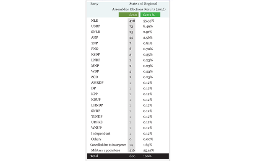This screenshot has width=258, height=161.
Task: Click the Others row label
Action: [x=96, y=139]
